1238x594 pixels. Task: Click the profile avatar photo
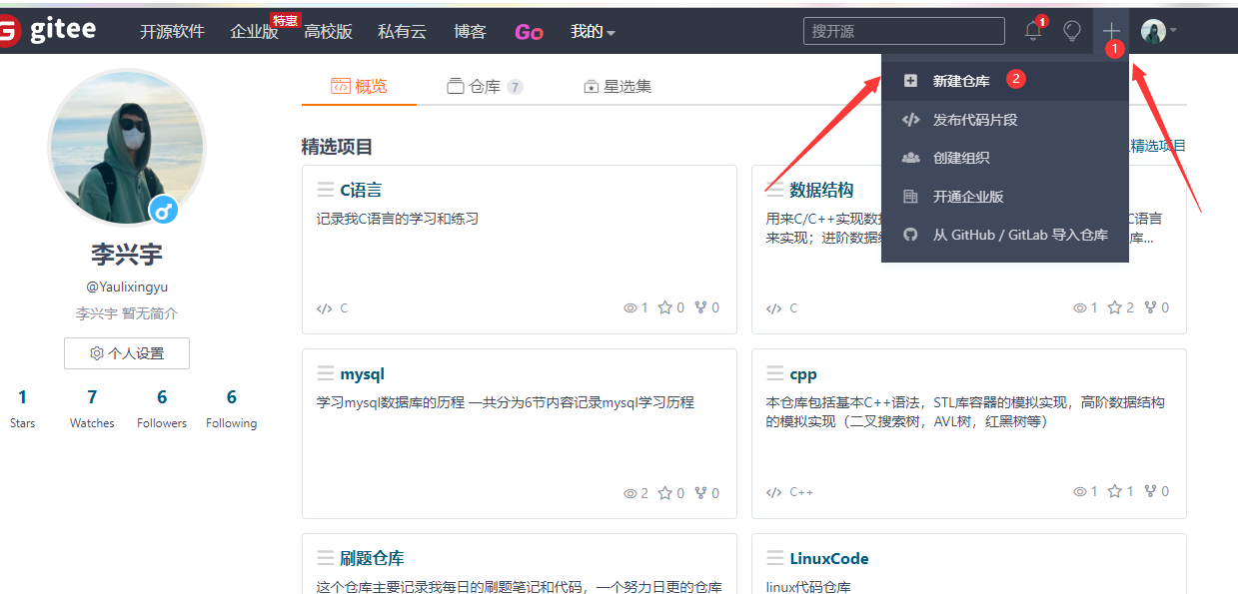(x=127, y=148)
